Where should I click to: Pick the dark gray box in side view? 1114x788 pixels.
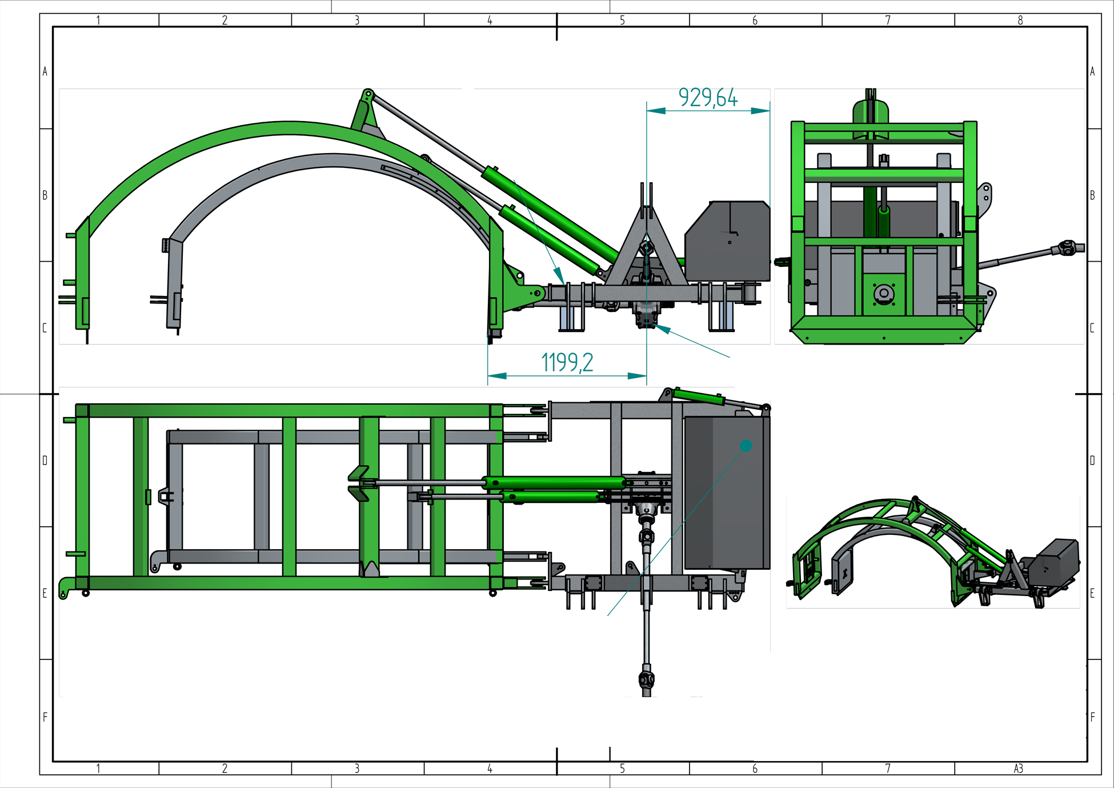click(728, 241)
